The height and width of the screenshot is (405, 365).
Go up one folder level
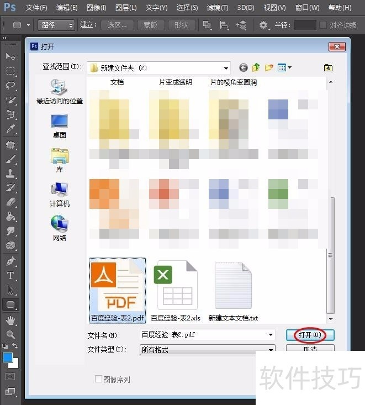tap(256, 67)
